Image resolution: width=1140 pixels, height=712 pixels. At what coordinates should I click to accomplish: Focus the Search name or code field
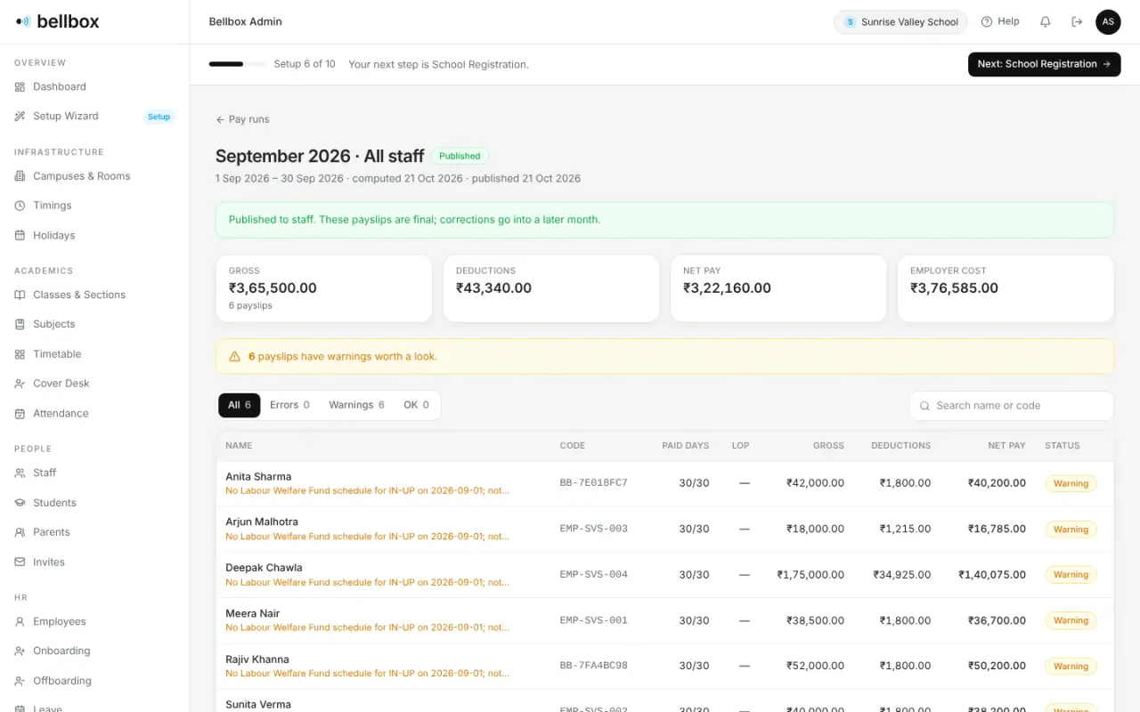point(1011,406)
